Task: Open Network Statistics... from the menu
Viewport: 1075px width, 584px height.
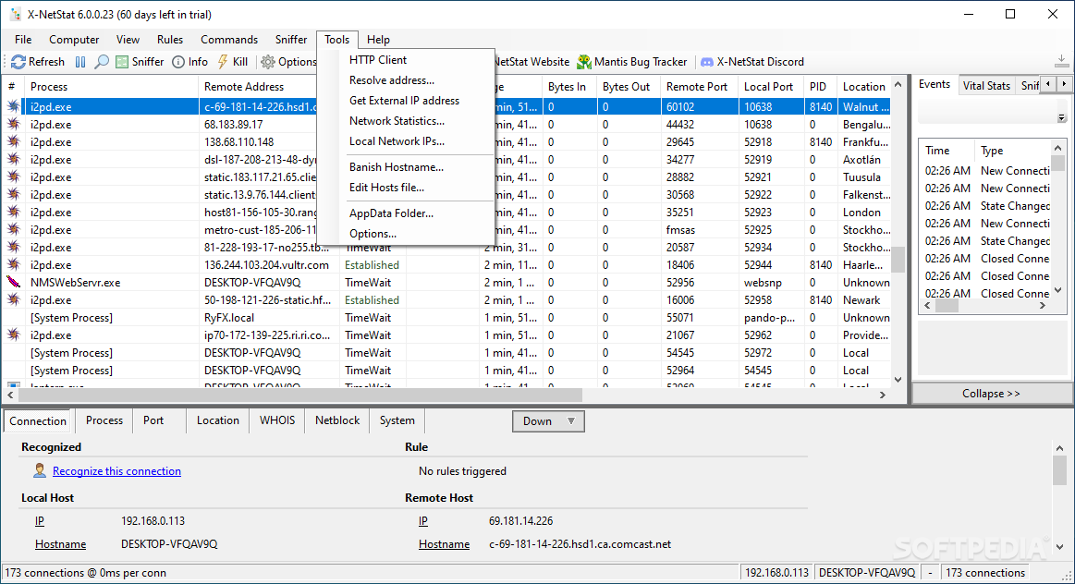Action: point(406,121)
